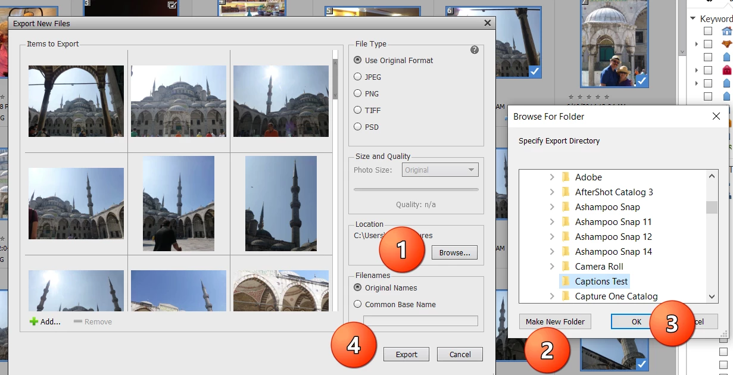Collapse the Keyword panel section
733x375 pixels.
tap(693, 18)
